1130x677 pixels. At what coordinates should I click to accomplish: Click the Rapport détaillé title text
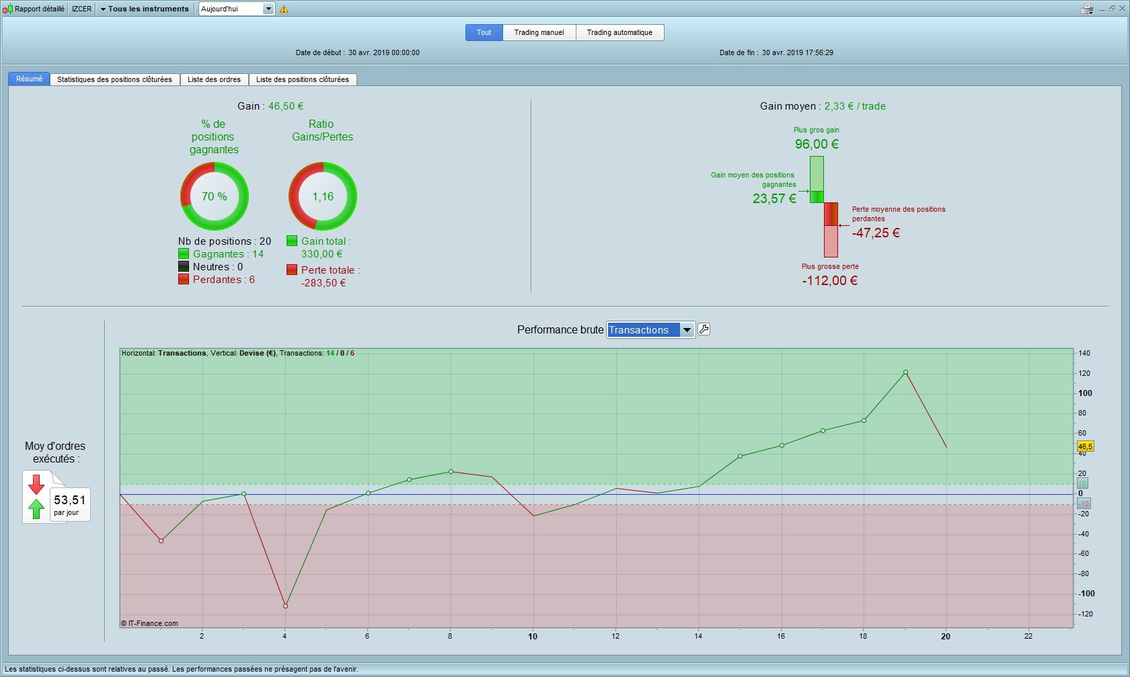pos(40,9)
